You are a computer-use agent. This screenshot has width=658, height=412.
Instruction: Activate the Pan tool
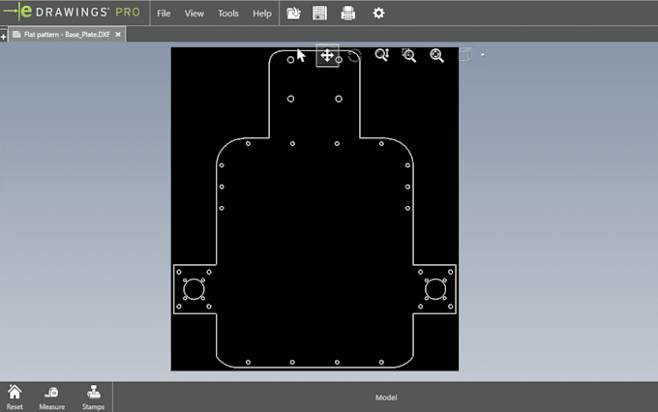click(x=327, y=55)
